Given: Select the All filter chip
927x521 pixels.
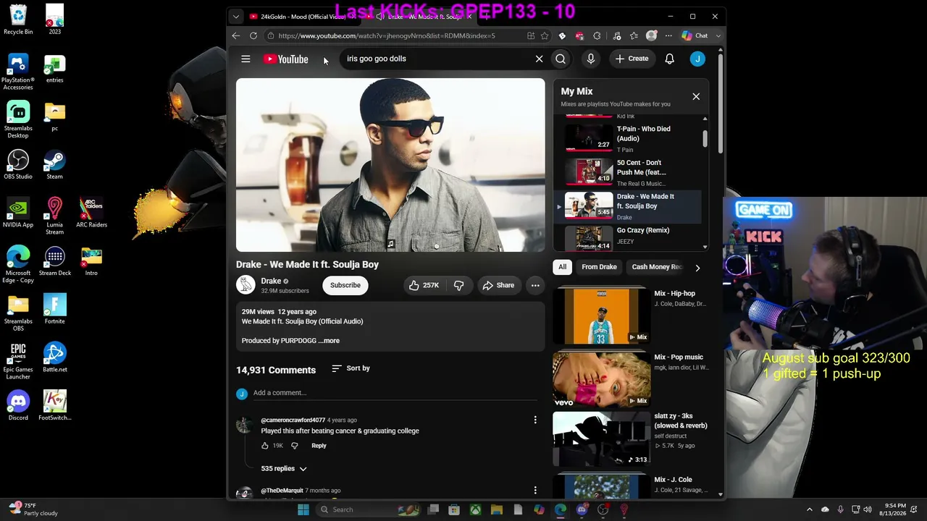Looking at the screenshot, I should point(562,267).
